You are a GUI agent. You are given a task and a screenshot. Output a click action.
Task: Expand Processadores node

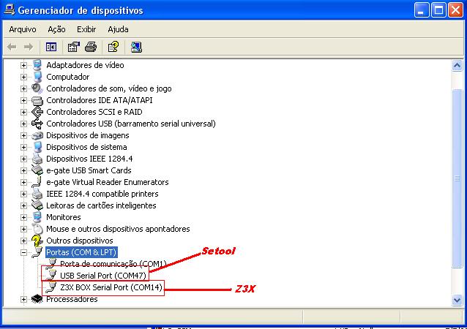click(23, 299)
